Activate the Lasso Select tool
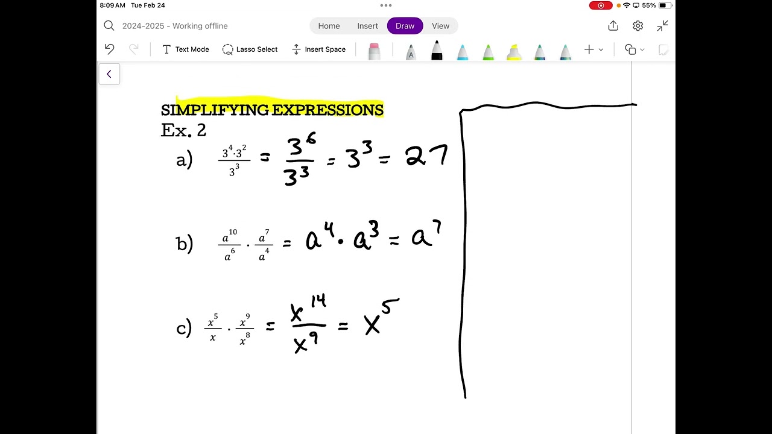The height and width of the screenshot is (434, 772). 250,49
